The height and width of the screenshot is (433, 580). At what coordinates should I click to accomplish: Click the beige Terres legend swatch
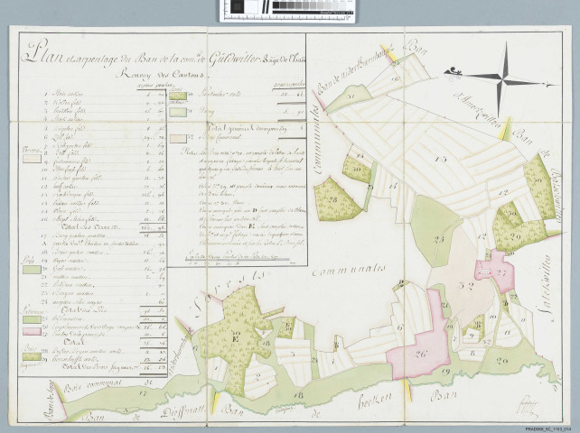coord(32,157)
